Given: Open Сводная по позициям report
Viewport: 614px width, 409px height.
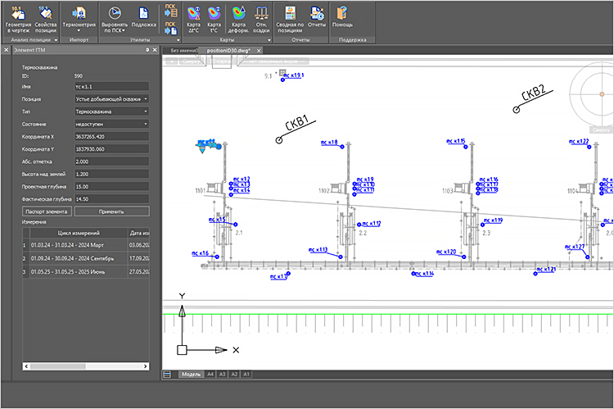Looking at the screenshot, I should click(x=290, y=20).
